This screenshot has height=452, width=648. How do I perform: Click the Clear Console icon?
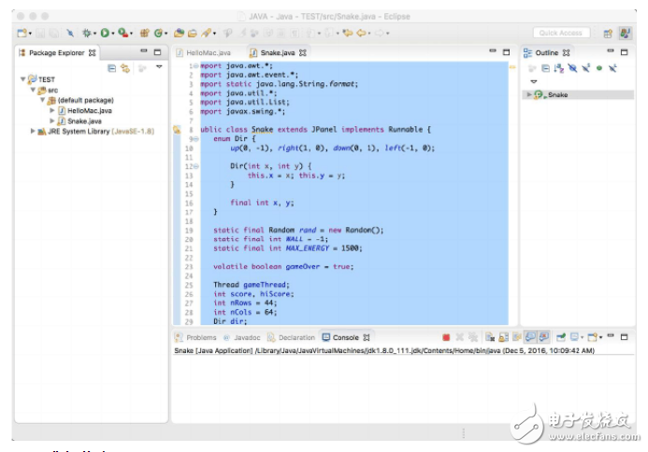[x=490, y=338]
